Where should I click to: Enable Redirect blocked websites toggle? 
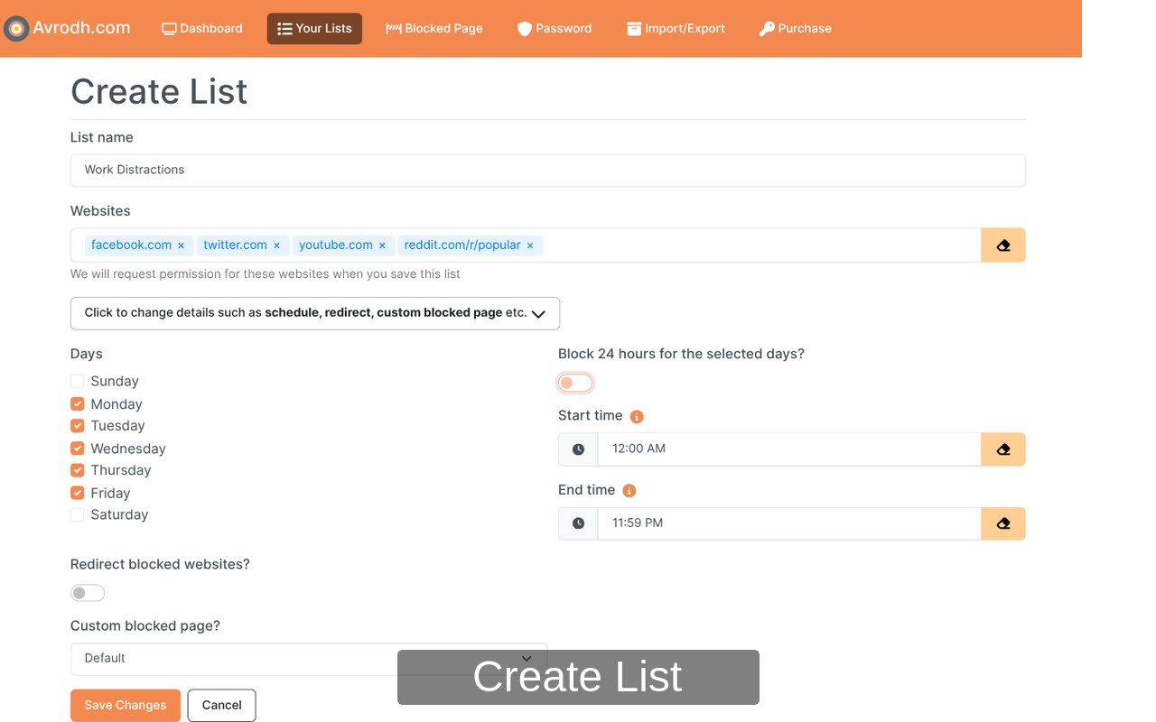point(88,593)
